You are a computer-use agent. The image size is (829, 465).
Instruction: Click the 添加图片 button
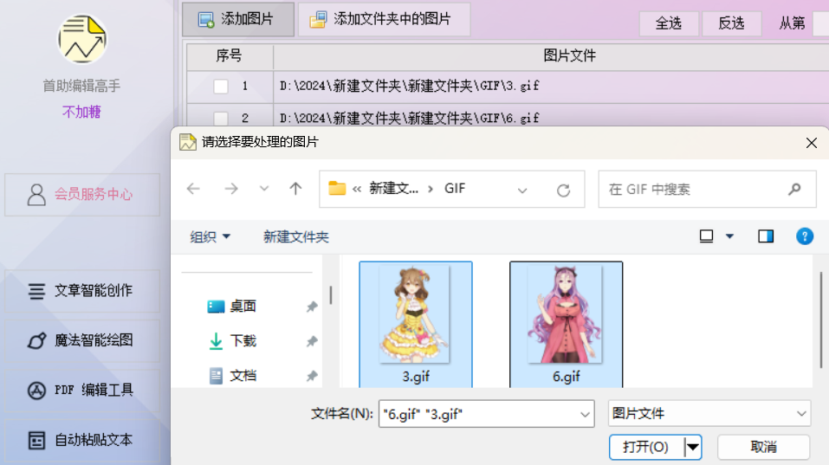238,20
